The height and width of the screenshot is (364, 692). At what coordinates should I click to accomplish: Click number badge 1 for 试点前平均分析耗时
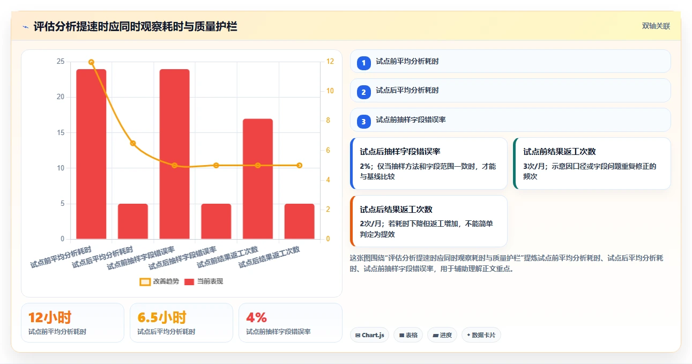coord(363,63)
